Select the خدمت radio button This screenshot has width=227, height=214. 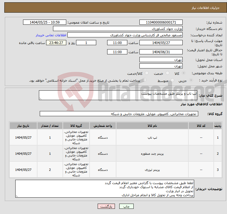pos(167,73)
